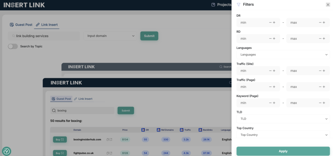Increase Traffic (Site) max with plus
Image resolution: width=333 pixels, height=156 pixels.
click(324, 71)
